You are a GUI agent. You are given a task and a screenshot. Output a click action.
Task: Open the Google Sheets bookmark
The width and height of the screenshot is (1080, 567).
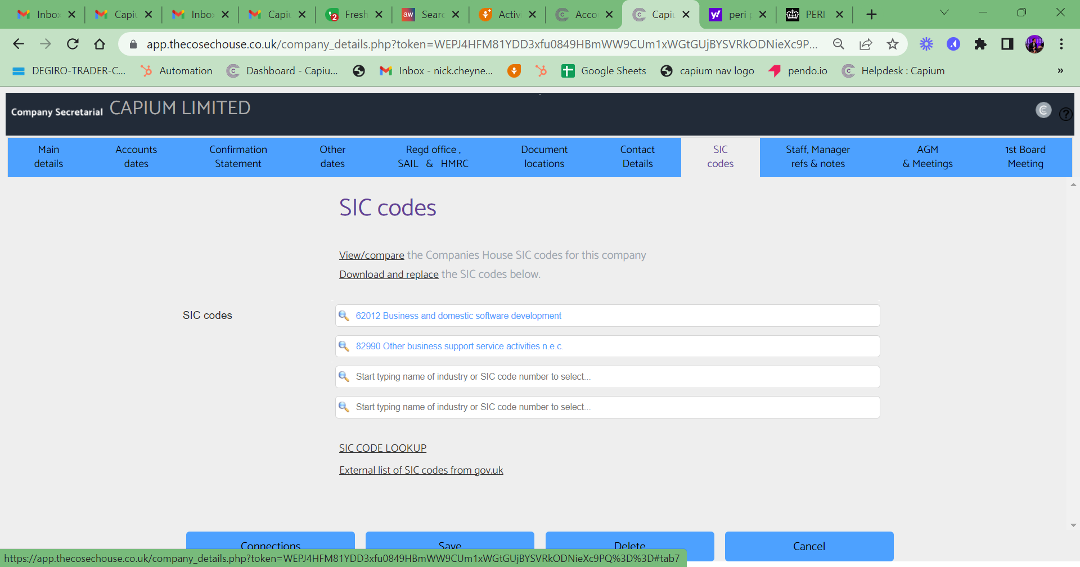point(604,71)
